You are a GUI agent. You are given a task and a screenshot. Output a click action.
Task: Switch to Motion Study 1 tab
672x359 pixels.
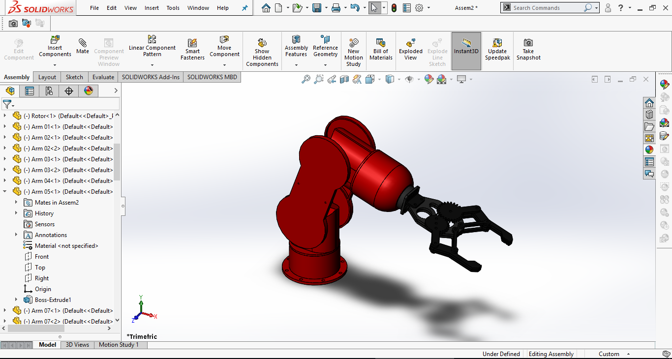(119, 345)
